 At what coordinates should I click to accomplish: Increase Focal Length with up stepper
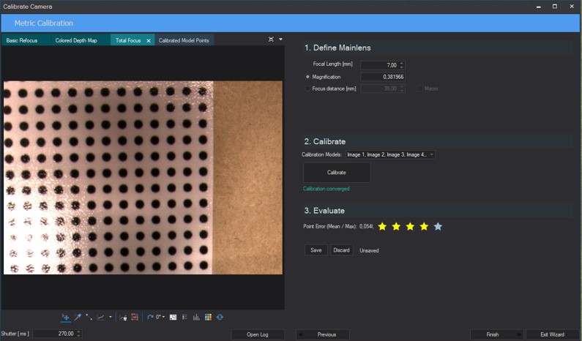tap(402, 63)
